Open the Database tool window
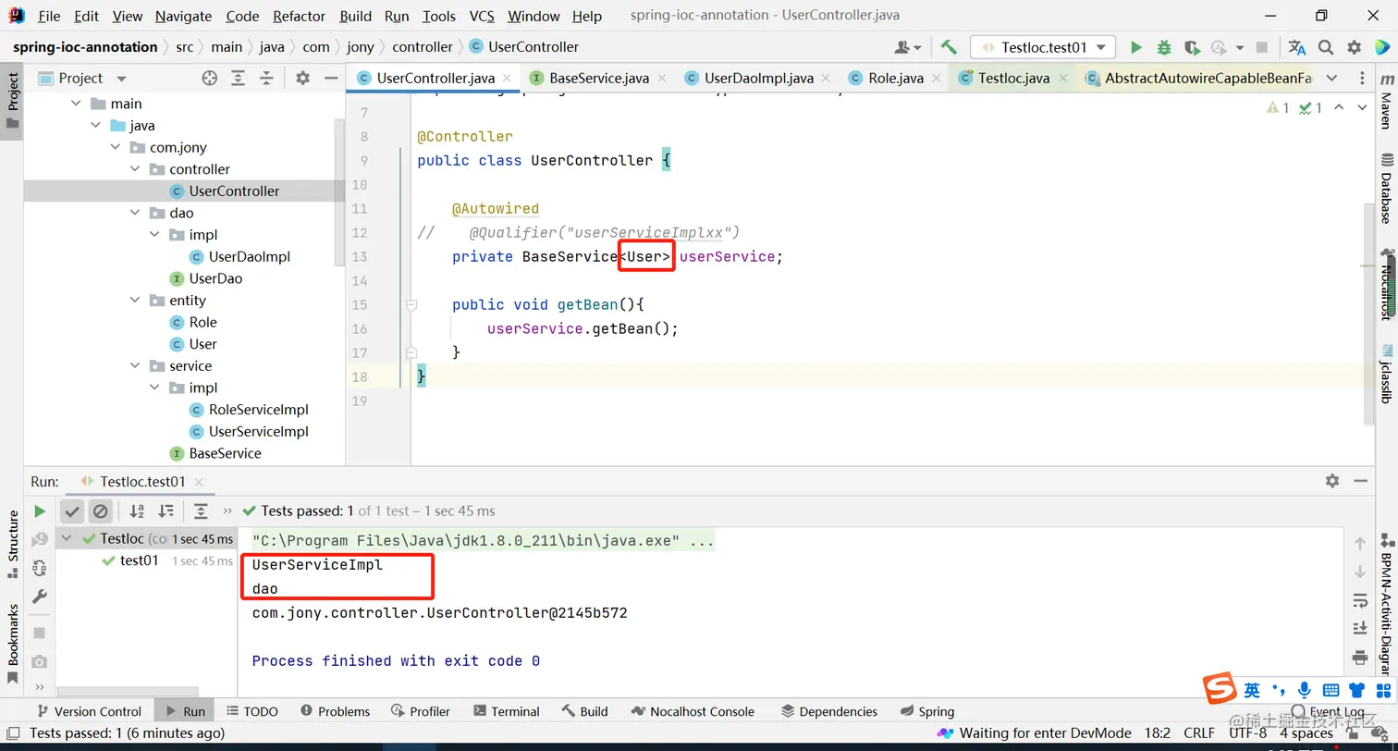The width and height of the screenshot is (1398, 751). click(1385, 189)
